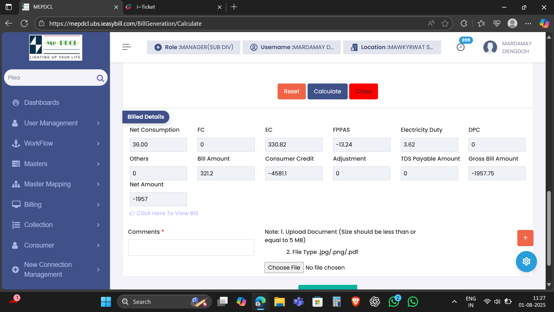Open the Dashboards sidebar item
This screenshot has height=312, width=554.
tap(42, 103)
